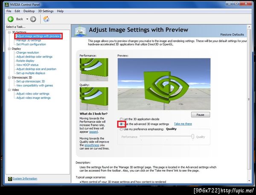256x195 pixels.
Task: Click the Stereoscopic 3D tree label
Action: (22, 77)
